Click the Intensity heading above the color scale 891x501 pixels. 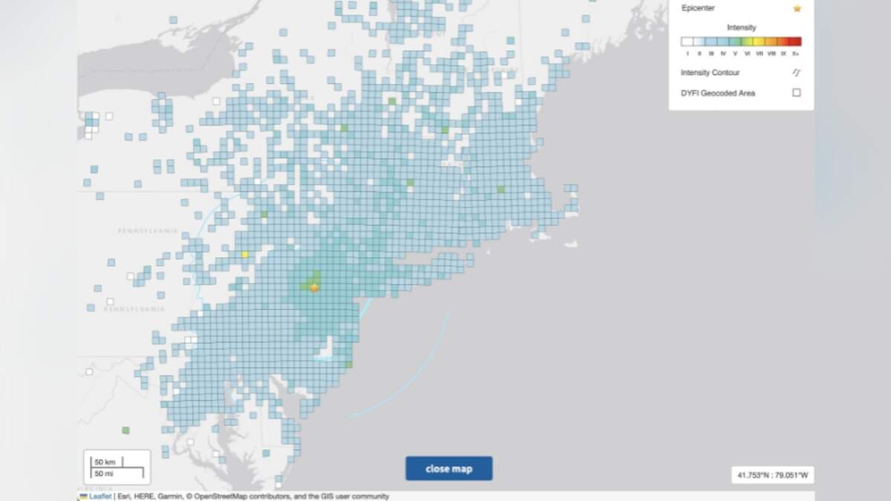pyautogui.click(x=741, y=27)
